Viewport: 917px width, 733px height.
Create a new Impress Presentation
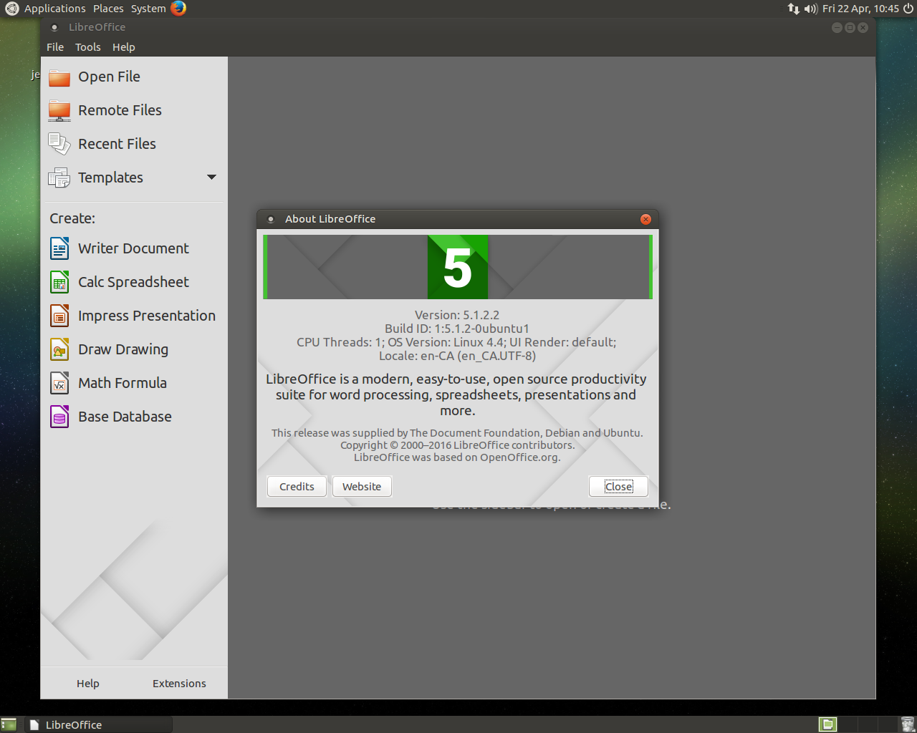point(146,316)
